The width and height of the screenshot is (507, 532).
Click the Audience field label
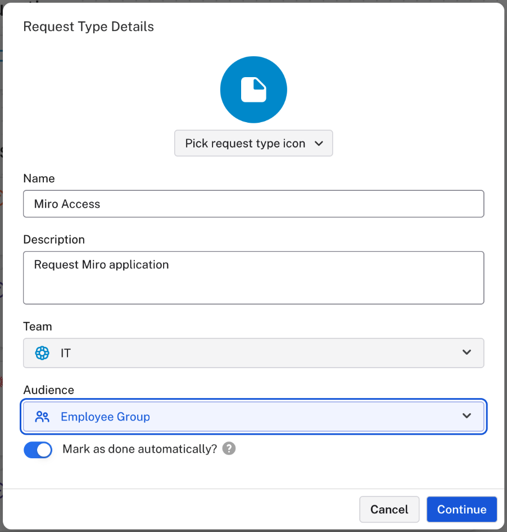[x=48, y=390]
